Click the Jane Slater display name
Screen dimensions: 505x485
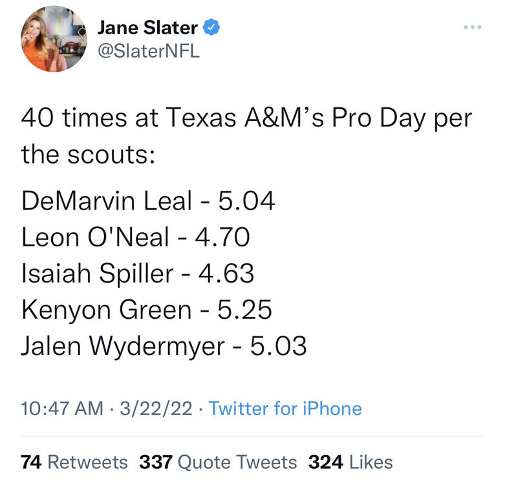147,28
